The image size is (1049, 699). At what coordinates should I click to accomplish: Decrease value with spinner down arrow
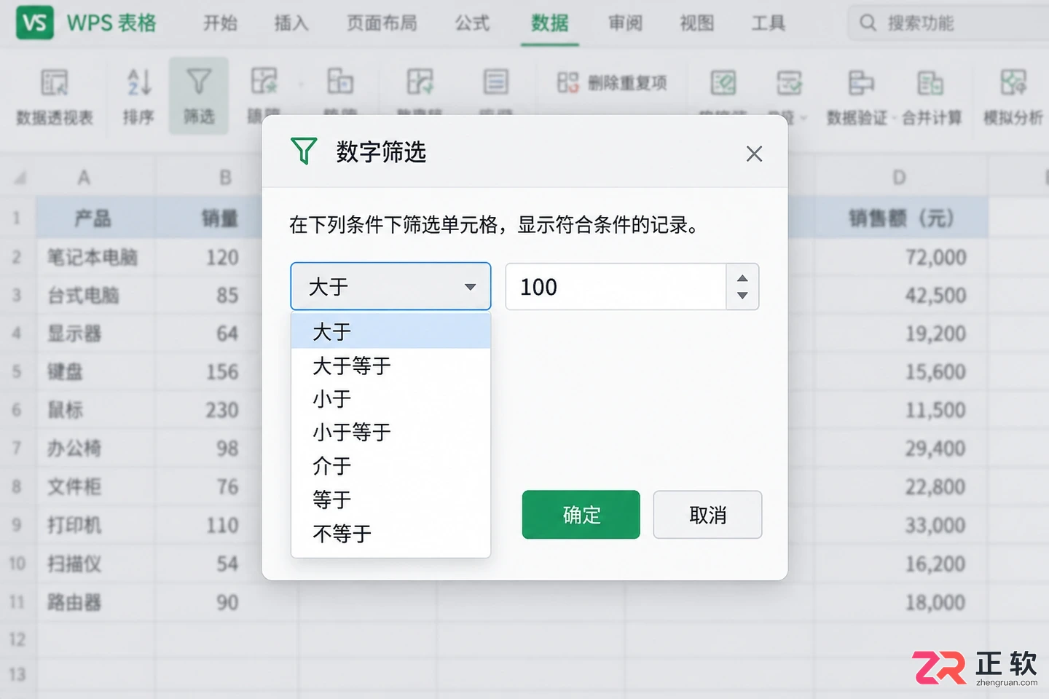click(742, 296)
